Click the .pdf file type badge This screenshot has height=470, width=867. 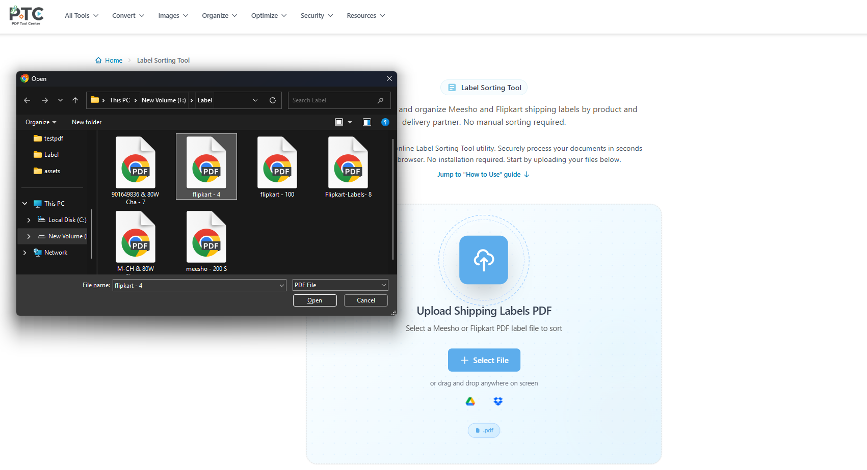pyautogui.click(x=484, y=431)
